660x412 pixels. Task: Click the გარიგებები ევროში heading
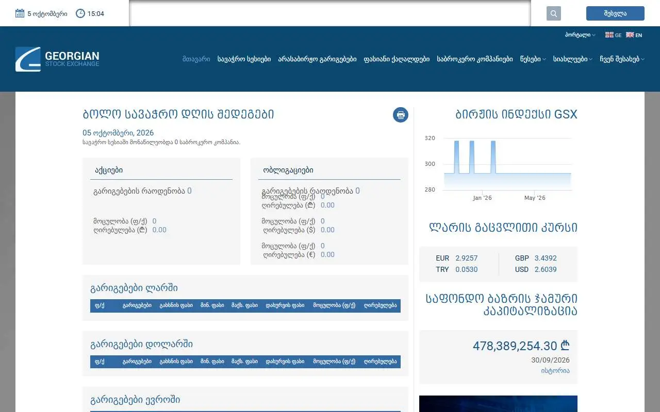[135, 400]
